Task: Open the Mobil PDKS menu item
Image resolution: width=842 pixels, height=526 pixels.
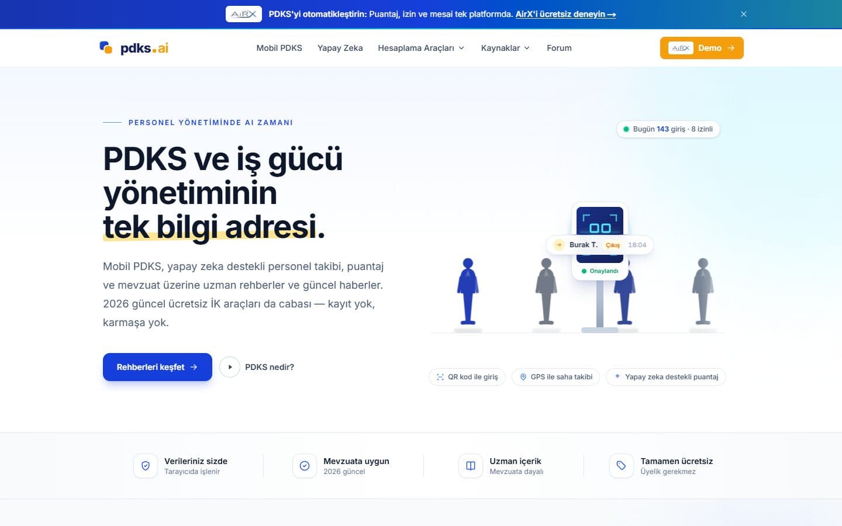Action: click(279, 48)
